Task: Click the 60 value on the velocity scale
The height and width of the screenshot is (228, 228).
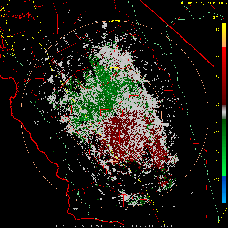Action: (218, 58)
